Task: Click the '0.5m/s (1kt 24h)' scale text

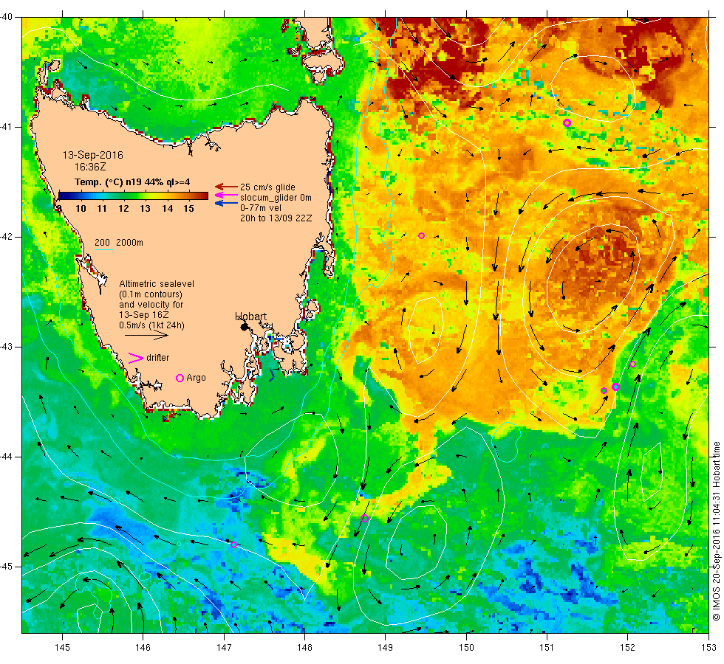Action: tap(151, 325)
